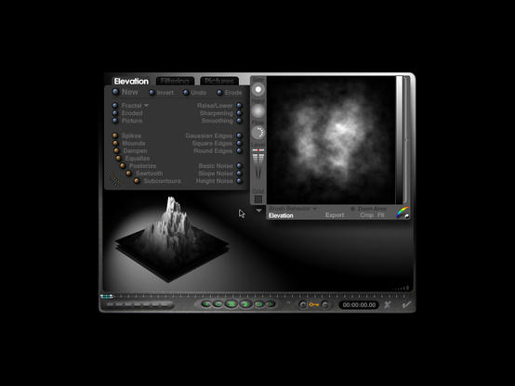515x386 pixels.
Task: Apply Round Edges to terrain
Action: (239, 150)
